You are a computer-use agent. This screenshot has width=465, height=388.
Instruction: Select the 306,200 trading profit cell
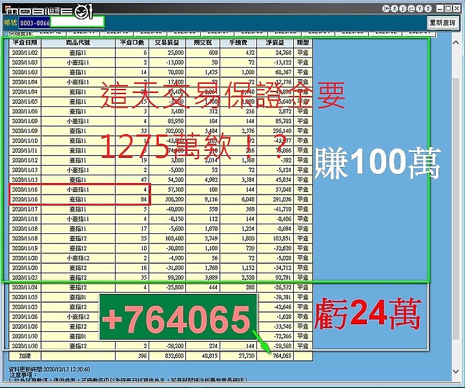click(x=167, y=199)
